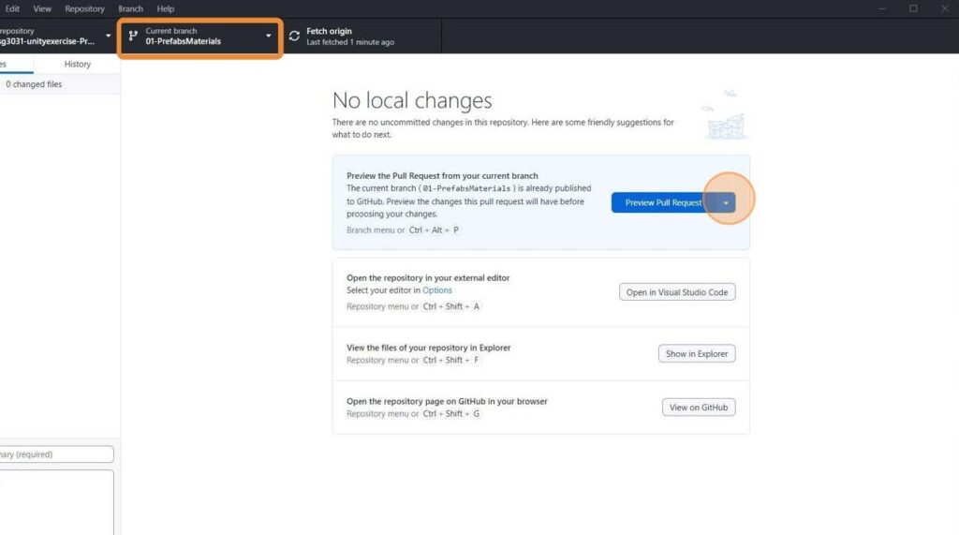Click the No local changes heading
Screen dimensions: 959x535
pyautogui.click(x=412, y=100)
